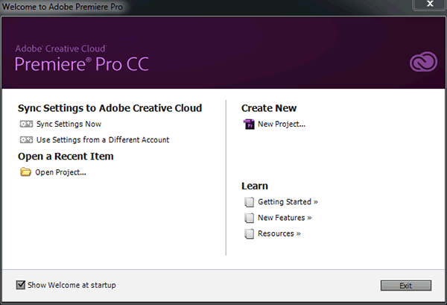This screenshot has height=305, width=447.
Task: Click the document icon beside Resources
Action: tap(249, 234)
